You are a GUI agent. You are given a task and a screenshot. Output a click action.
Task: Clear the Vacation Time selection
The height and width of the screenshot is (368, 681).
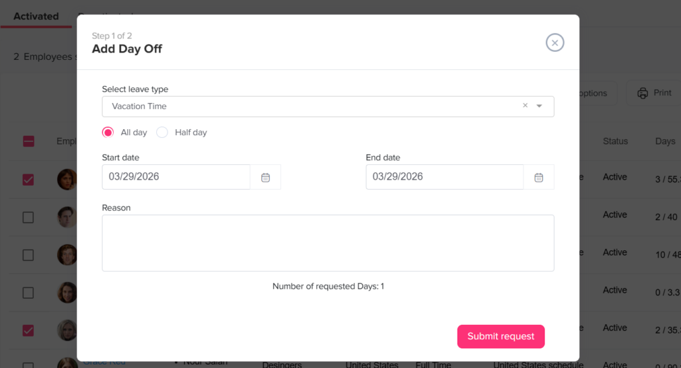[x=525, y=106]
